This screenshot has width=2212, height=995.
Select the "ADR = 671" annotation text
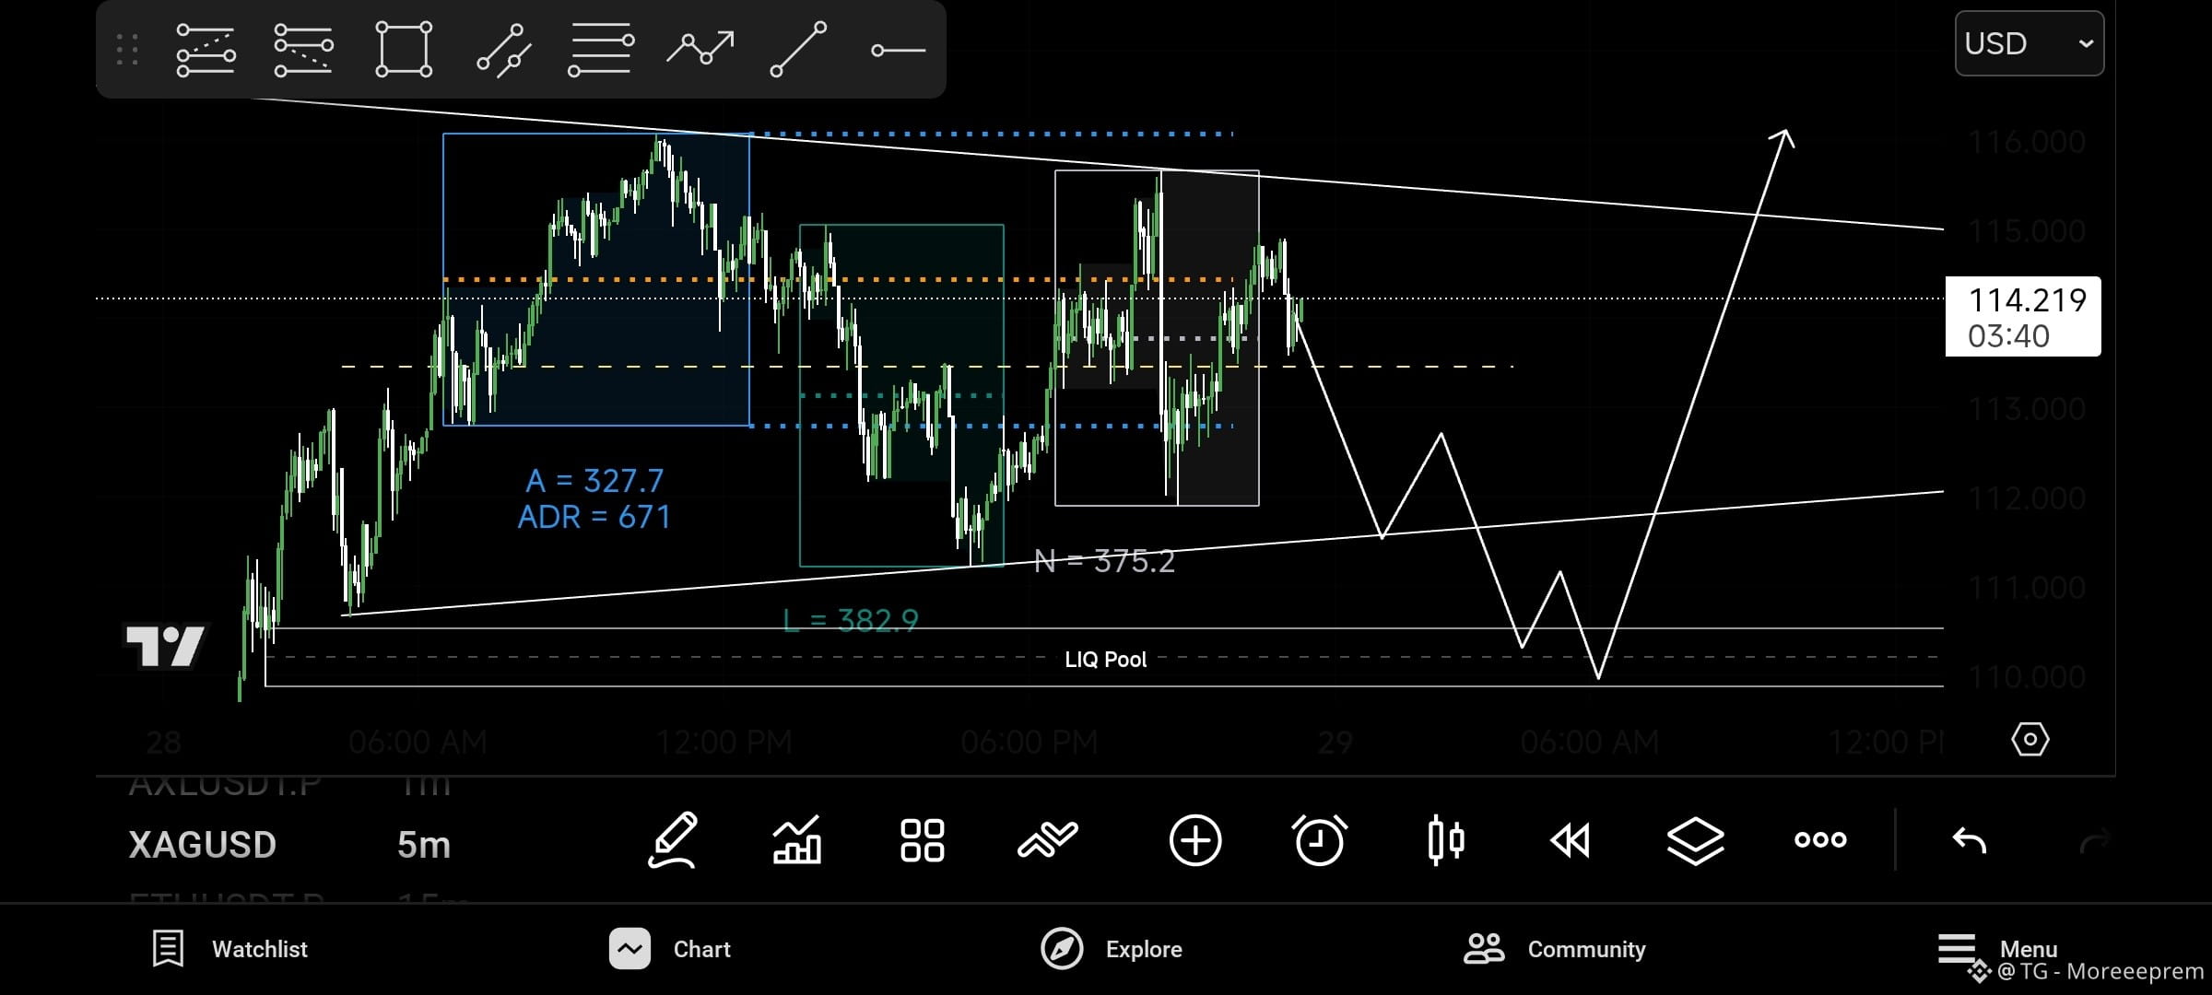click(594, 517)
